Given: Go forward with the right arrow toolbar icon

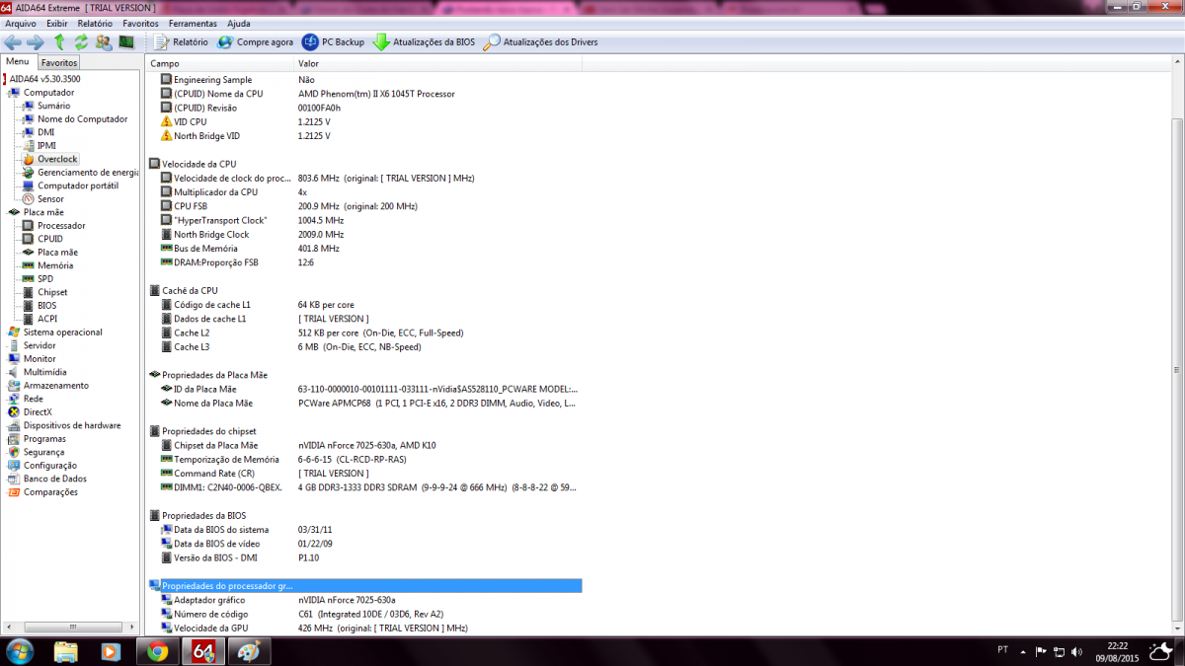Looking at the screenshot, I should pyautogui.click(x=36, y=42).
